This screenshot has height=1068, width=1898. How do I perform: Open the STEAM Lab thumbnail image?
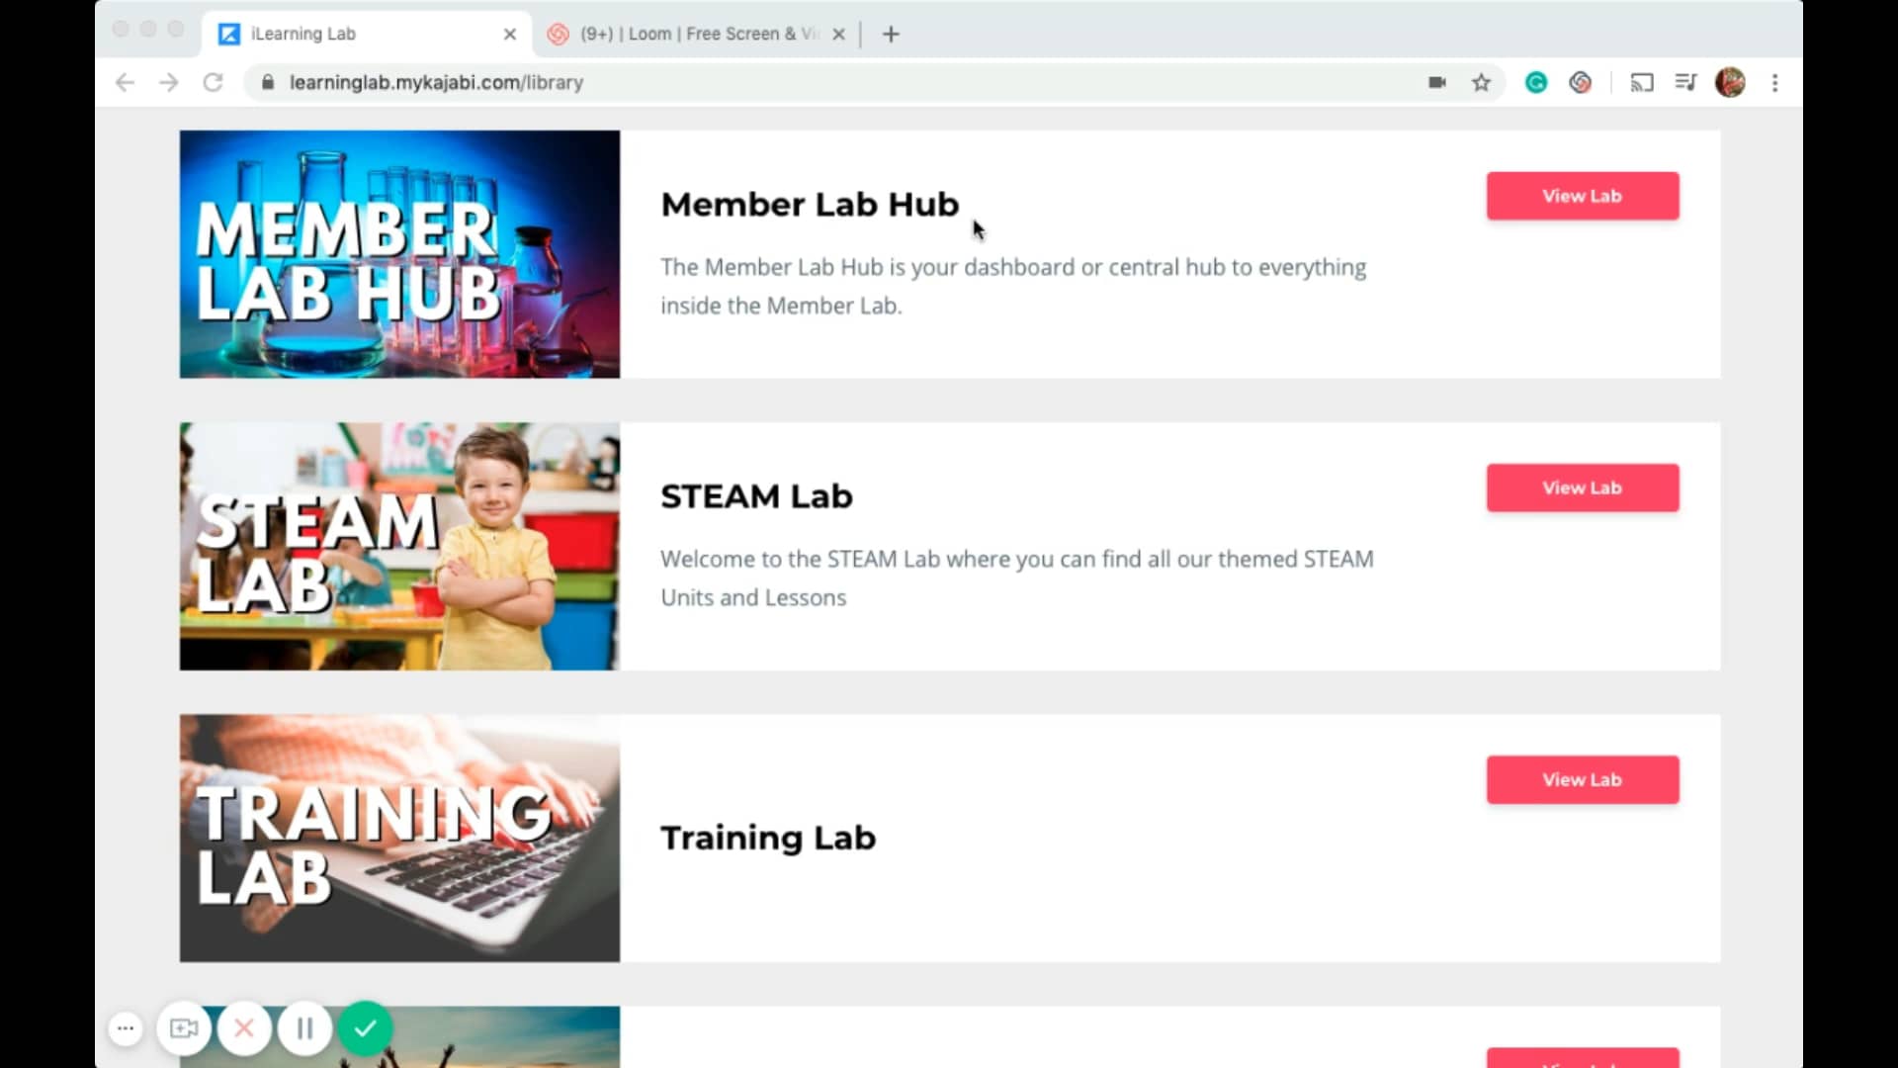(x=399, y=546)
